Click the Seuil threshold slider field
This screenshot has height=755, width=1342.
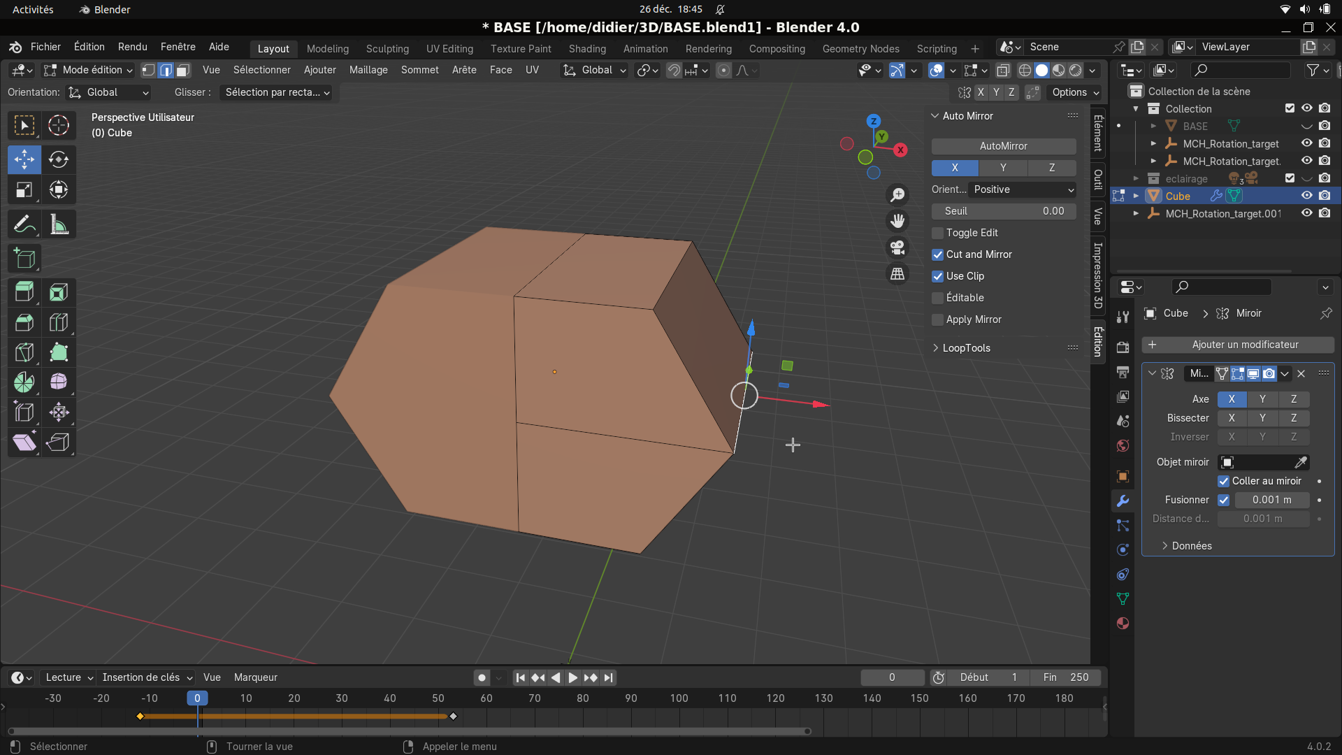[x=1003, y=211]
